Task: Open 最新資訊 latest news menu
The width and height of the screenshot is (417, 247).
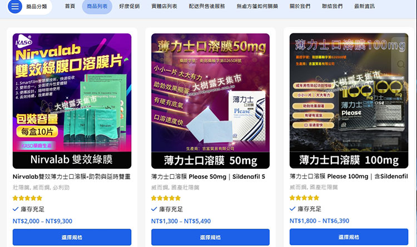Action: [365, 6]
